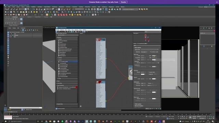Open the selection filter dropdown in main toolbar
This screenshot has height=123, width=219.
tap(21, 9)
